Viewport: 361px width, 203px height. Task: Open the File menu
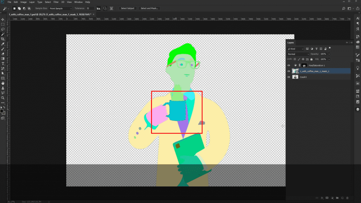10,2
